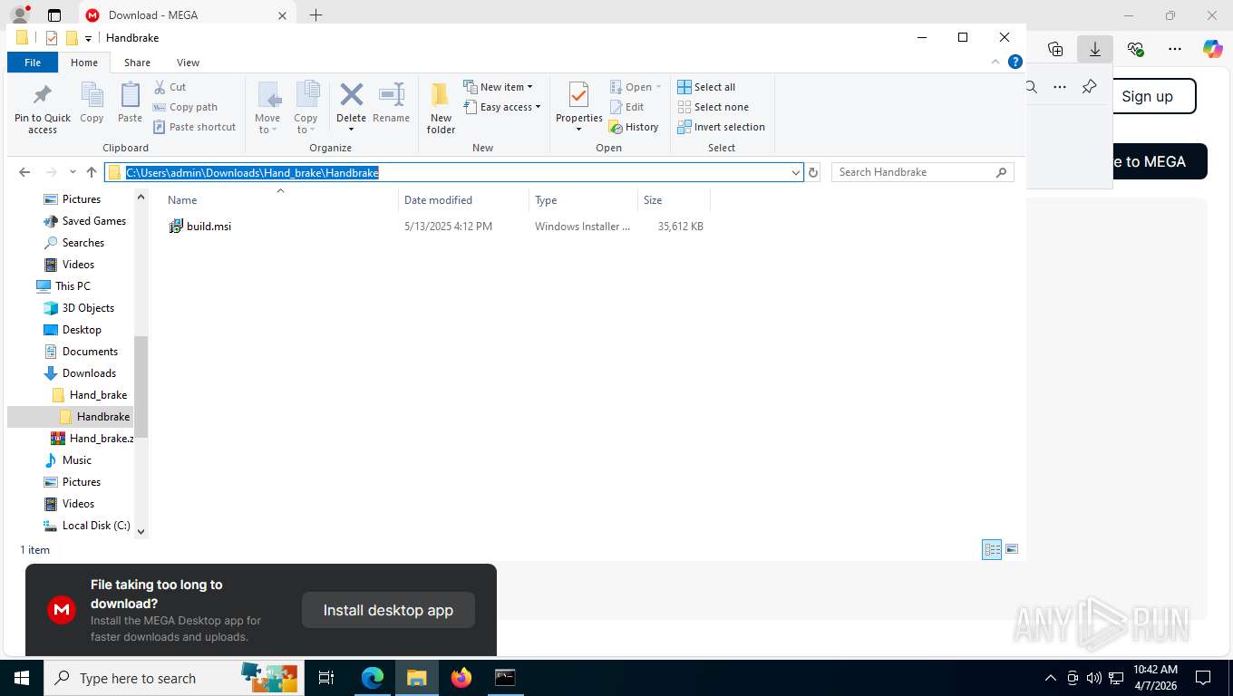Viewport: 1233px width, 696px height.
Task: Select Searches in navigation pane
Action: (74, 243)
